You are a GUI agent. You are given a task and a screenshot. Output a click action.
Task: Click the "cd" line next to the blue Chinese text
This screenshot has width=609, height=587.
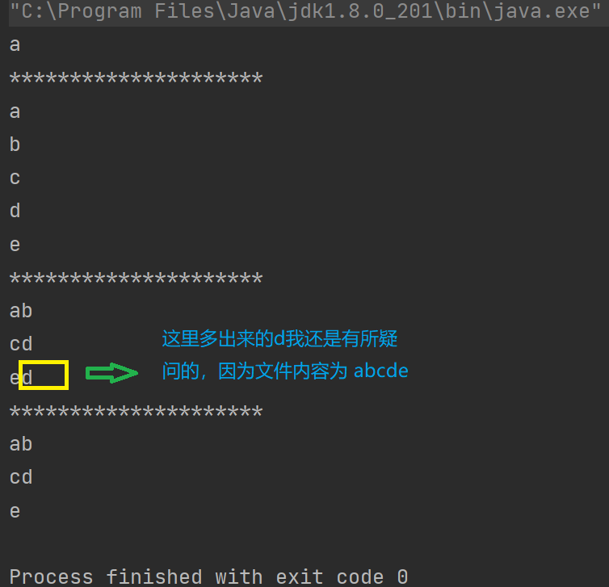click(20, 344)
